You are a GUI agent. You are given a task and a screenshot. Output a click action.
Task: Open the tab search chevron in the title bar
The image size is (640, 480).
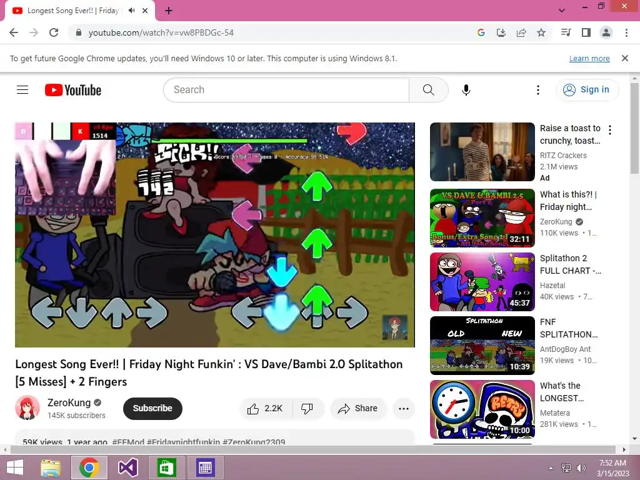(x=562, y=11)
